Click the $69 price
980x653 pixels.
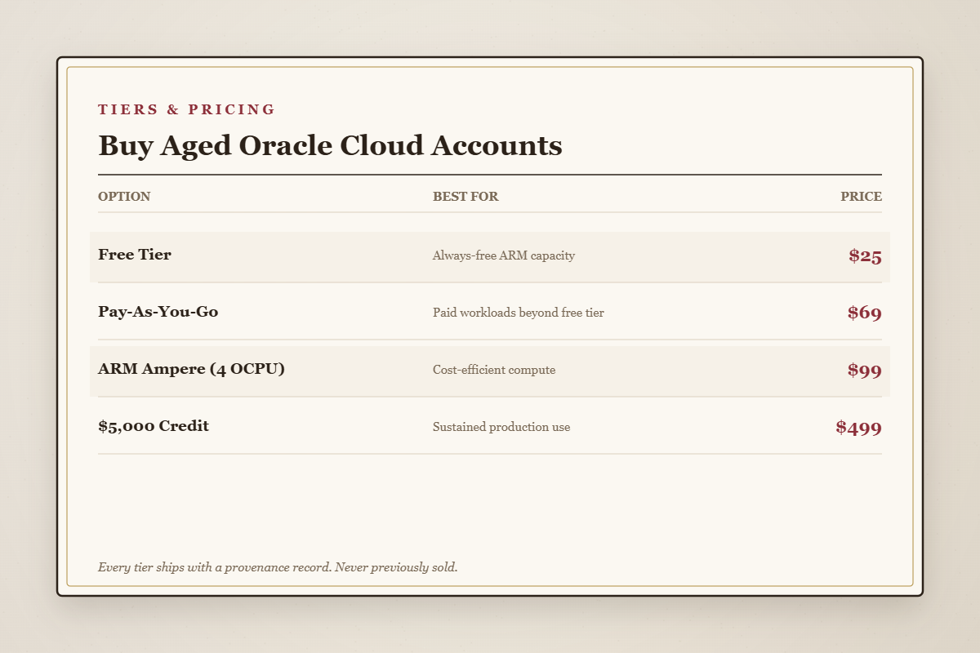[x=865, y=313]
